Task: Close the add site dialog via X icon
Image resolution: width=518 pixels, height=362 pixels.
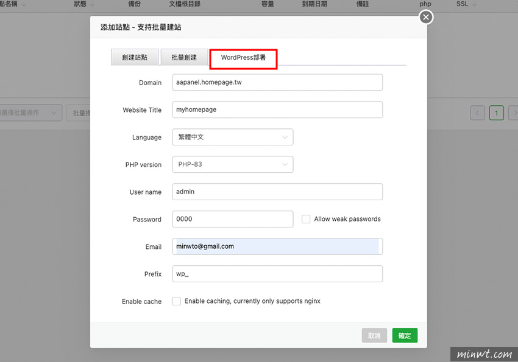Action: 426,17
